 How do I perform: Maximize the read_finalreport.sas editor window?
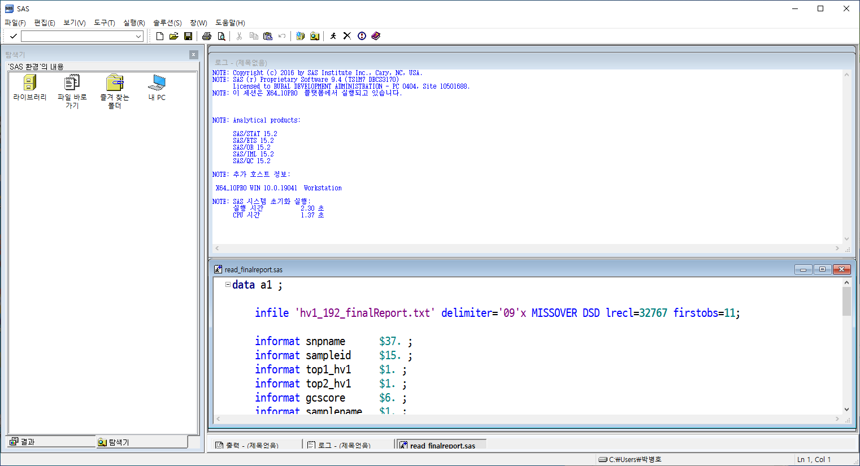click(822, 269)
